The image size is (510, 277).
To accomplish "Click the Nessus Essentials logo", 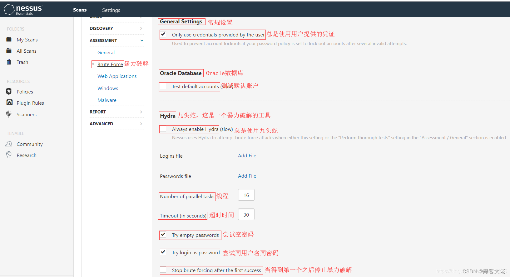I will [x=23, y=10].
